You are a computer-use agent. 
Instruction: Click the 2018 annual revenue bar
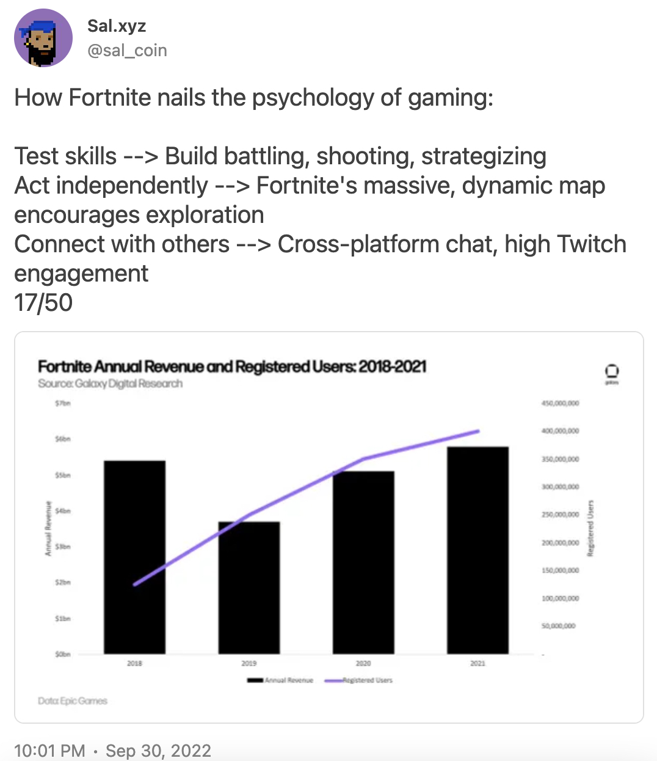click(134, 557)
